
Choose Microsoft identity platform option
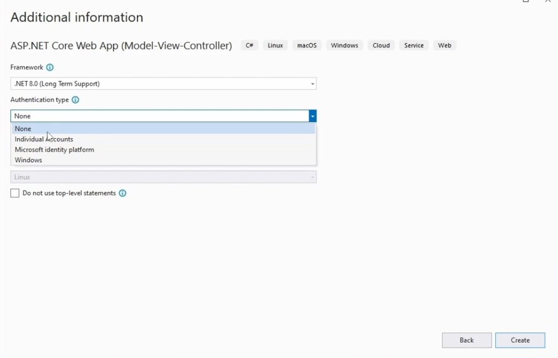[x=164, y=150]
